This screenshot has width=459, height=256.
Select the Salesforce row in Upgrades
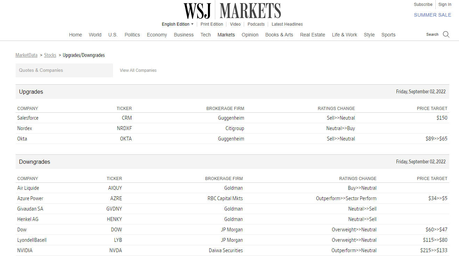pos(28,118)
